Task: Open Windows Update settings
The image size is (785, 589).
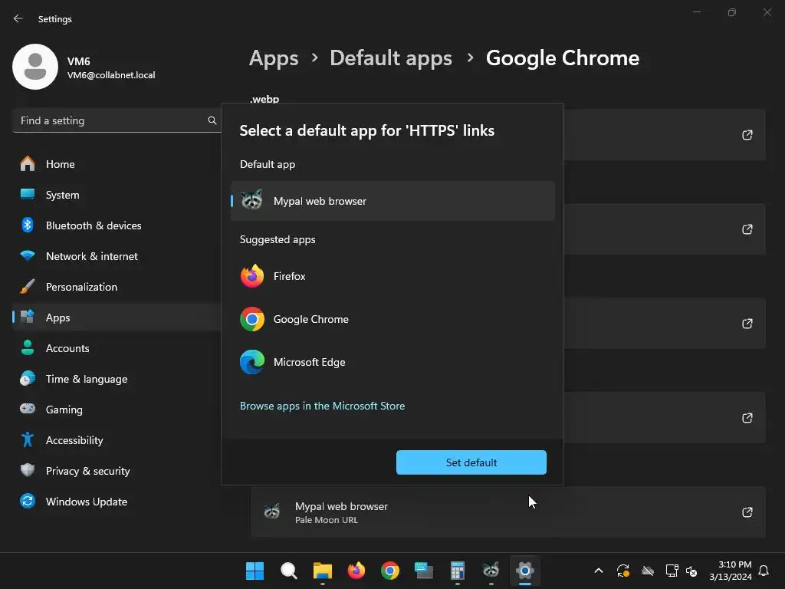Action: (x=117, y=502)
